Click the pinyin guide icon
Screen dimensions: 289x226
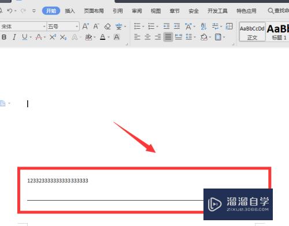tap(118, 27)
